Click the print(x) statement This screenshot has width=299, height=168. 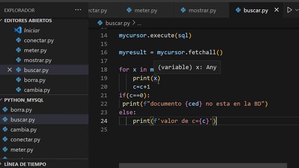[x=146, y=78]
